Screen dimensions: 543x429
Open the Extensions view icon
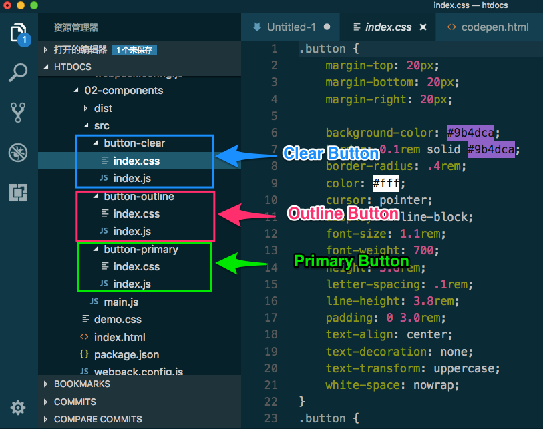(x=18, y=192)
